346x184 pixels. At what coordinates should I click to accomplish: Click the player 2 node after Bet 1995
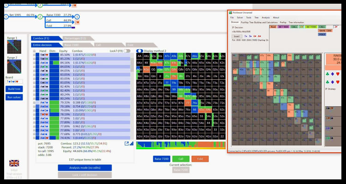[40, 17]
